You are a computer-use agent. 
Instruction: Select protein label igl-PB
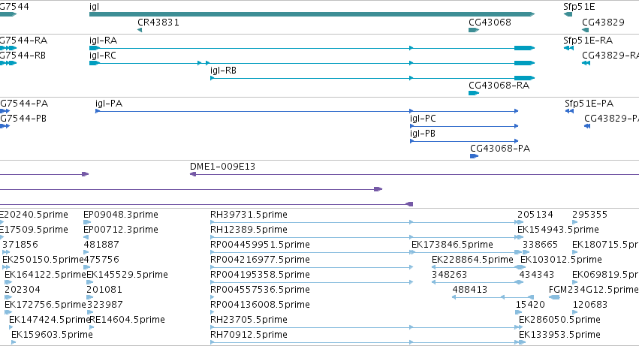click(x=423, y=134)
